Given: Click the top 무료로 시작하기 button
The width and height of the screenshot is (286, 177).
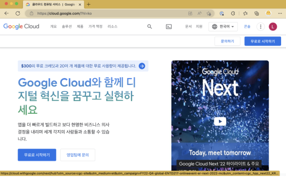Looking at the screenshot, I should coord(263,41).
